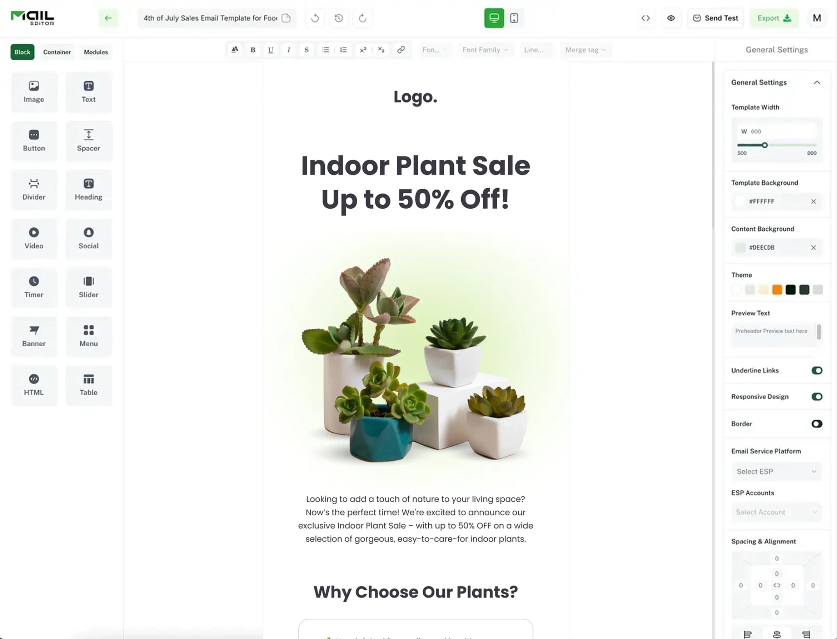Apply subscript formatting
This screenshot has width=837, height=639.
pos(381,50)
